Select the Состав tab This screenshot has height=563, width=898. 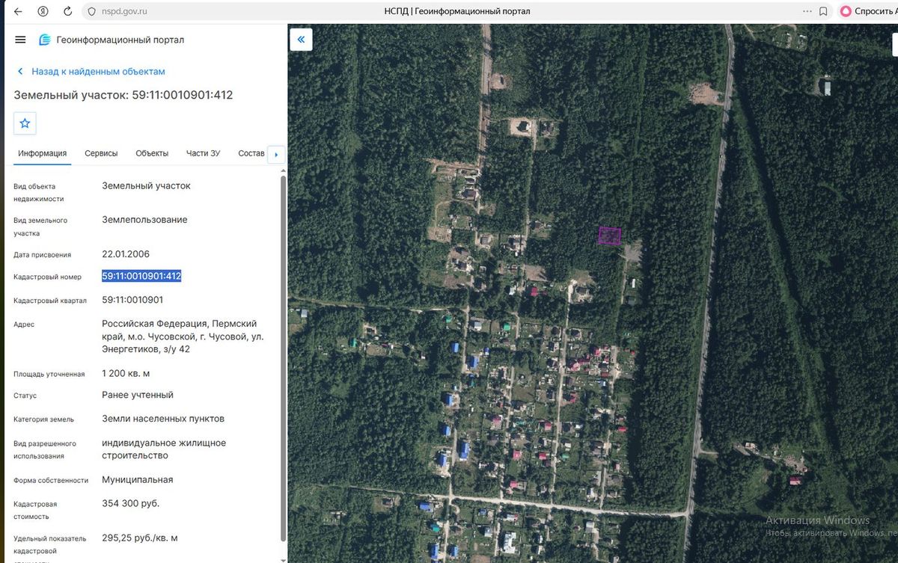[251, 153]
